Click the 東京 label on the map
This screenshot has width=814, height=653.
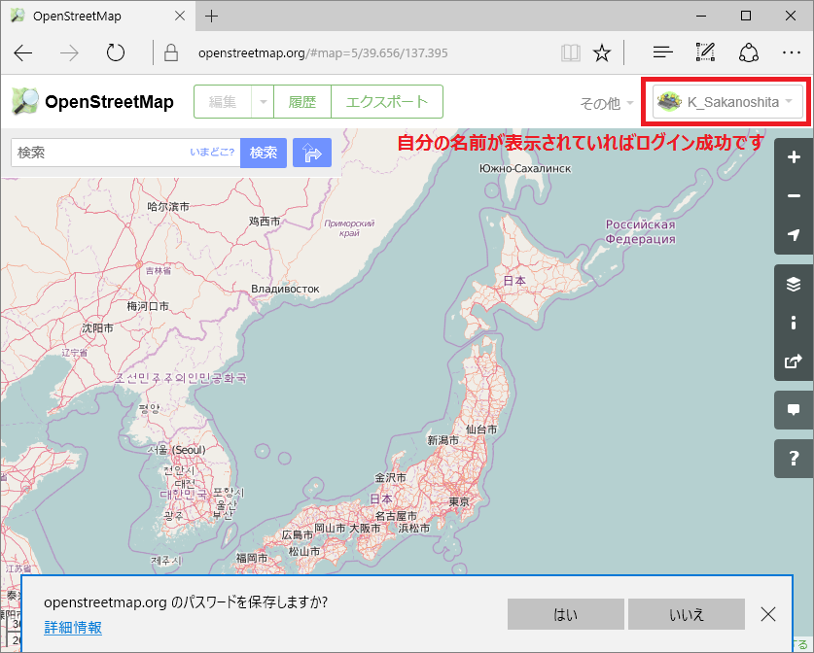pos(459,502)
